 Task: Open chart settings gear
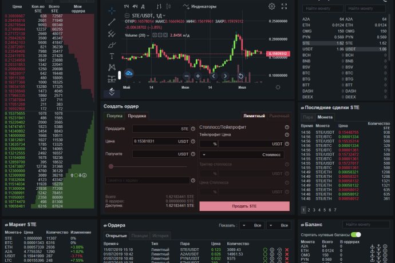pyautogui.click(x=271, y=6)
